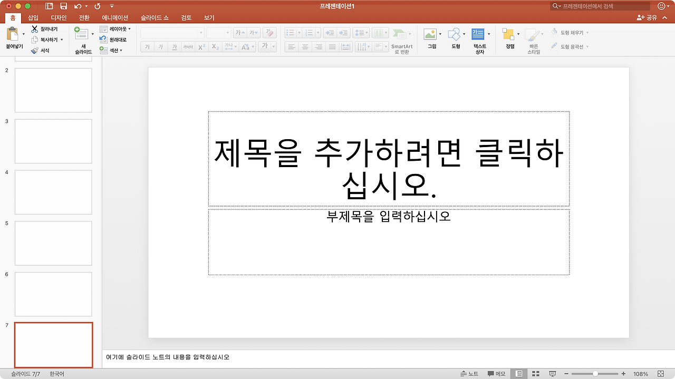Collapse the ribbon with the chevron
Viewport: 675px width, 379px height.
(x=664, y=17)
